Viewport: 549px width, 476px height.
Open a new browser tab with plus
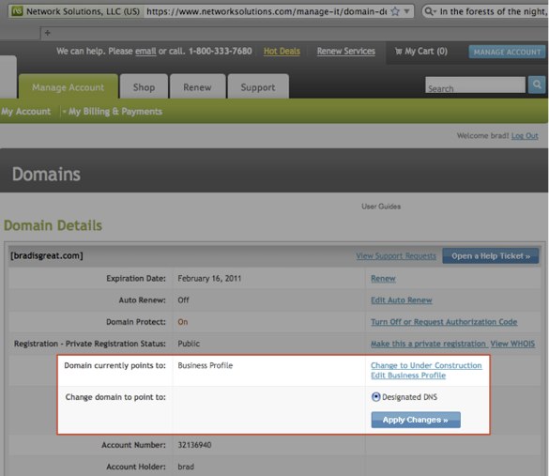(x=47, y=33)
